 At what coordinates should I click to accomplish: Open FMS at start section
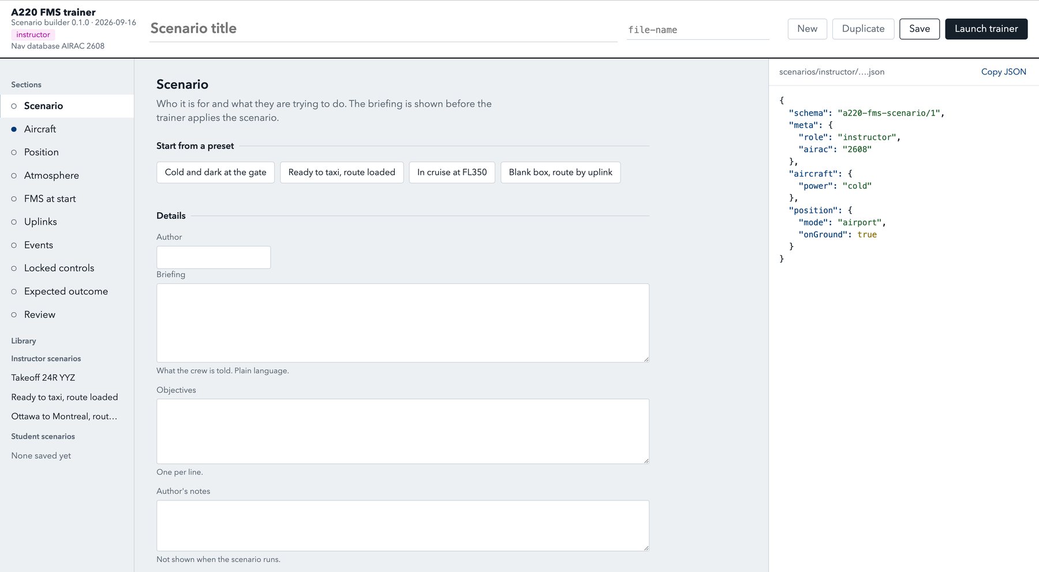click(x=67, y=199)
